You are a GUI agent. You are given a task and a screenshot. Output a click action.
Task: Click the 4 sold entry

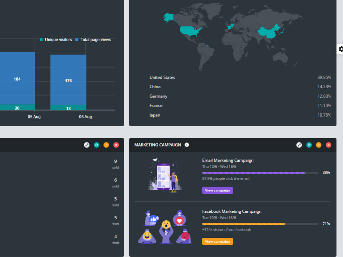(116, 239)
